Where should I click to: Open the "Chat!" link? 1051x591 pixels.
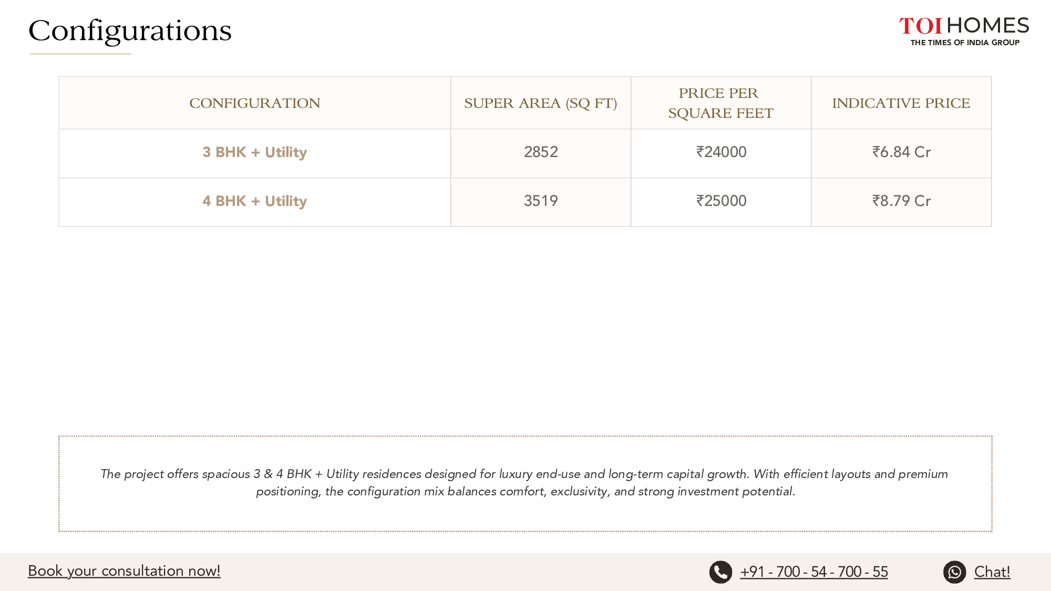[992, 572]
